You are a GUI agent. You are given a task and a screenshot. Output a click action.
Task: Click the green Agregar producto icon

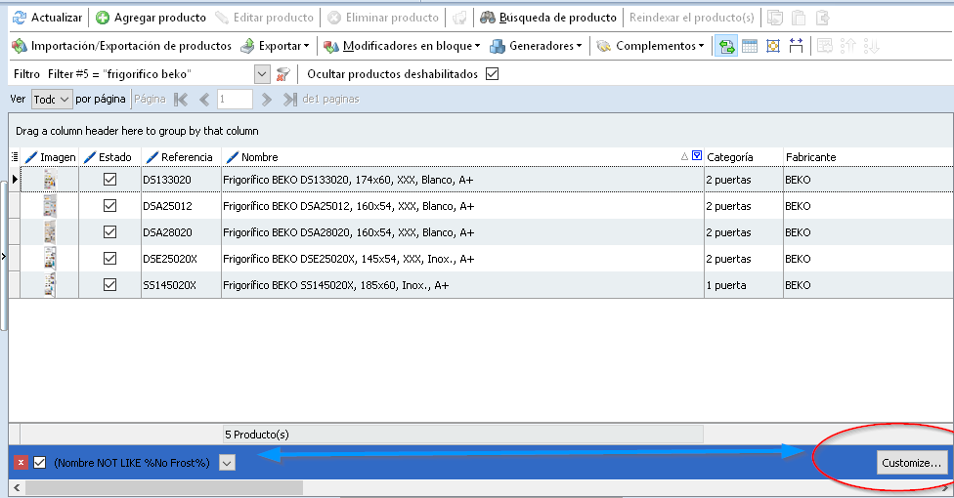pos(103,18)
